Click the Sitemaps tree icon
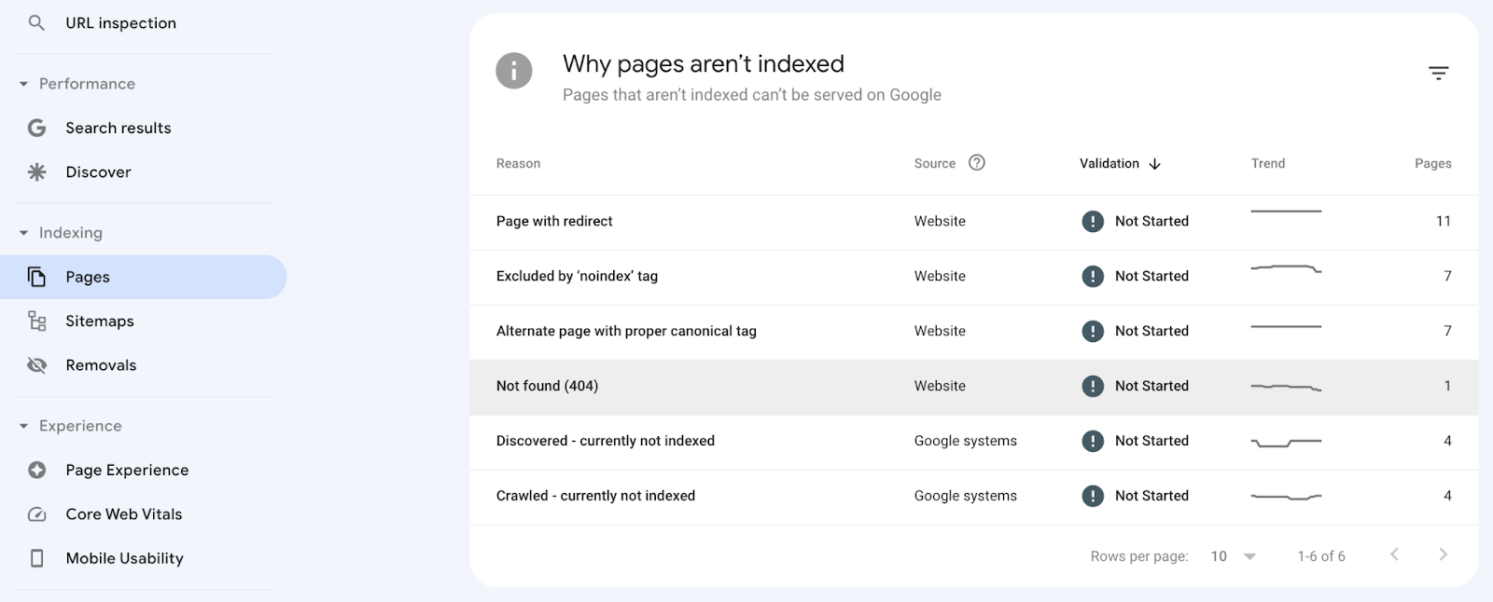 pos(37,321)
